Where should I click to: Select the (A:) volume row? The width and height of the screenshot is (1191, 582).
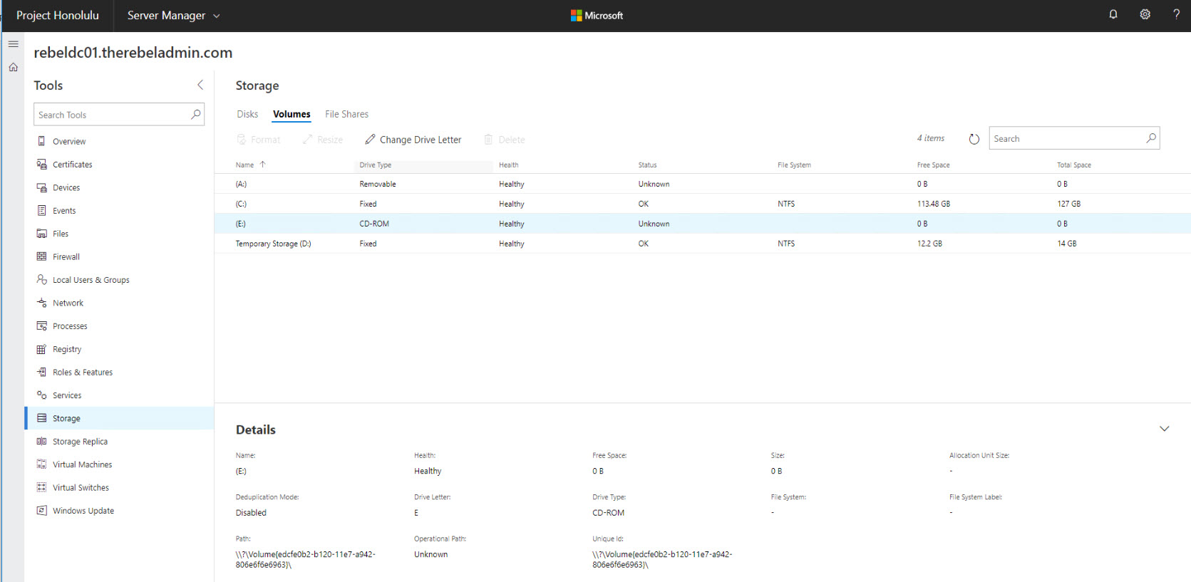[x=702, y=184]
